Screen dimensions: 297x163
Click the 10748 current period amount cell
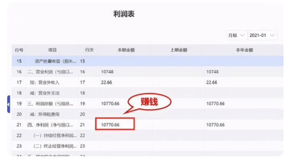[x=107, y=72]
